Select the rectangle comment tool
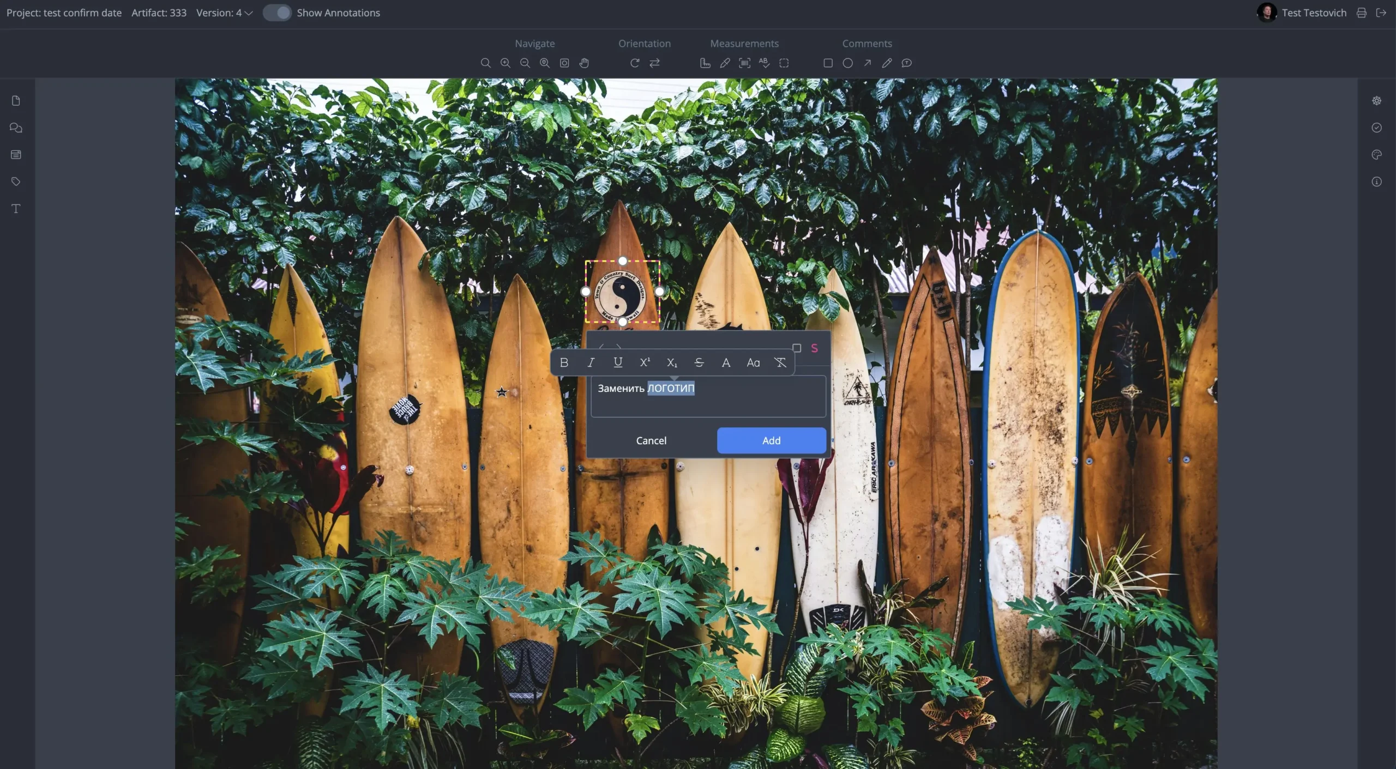Image resolution: width=1396 pixels, height=769 pixels. click(x=828, y=63)
